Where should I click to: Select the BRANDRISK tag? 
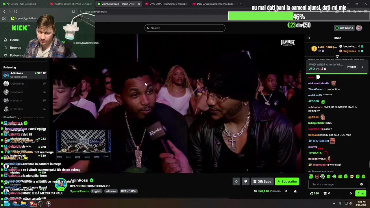129,191
